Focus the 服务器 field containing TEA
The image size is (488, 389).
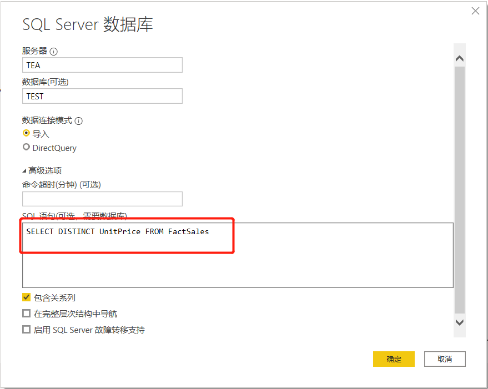point(102,65)
